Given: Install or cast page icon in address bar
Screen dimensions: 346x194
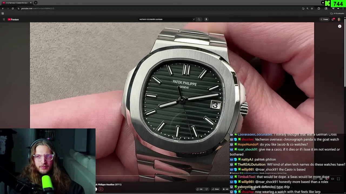Looking at the screenshot, I should (x=303, y=8).
